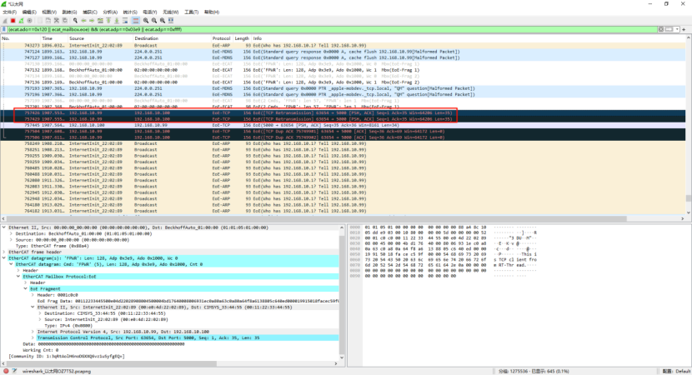Open the 帮助(H) menu
The width and height of the screenshot is (692, 375).
tap(212, 12)
